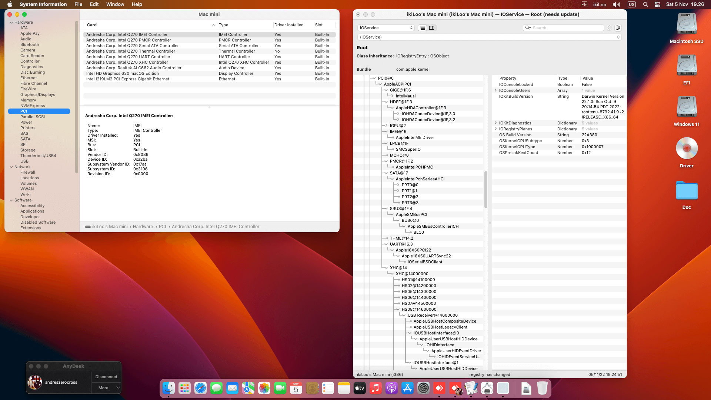Viewport: 711px width, 400px height.
Task: Collapse the Hardware section in the sidebar
Action: click(x=11, y=23)
